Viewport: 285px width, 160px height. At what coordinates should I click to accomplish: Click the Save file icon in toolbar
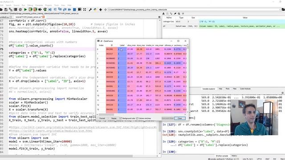pos(6,9)
